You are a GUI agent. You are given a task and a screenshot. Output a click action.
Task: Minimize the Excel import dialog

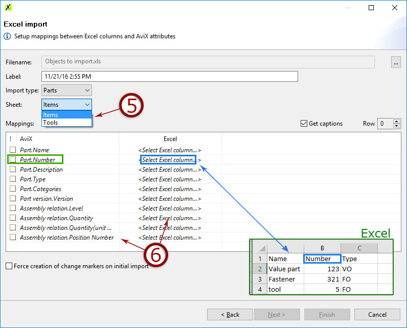[348, 8]
